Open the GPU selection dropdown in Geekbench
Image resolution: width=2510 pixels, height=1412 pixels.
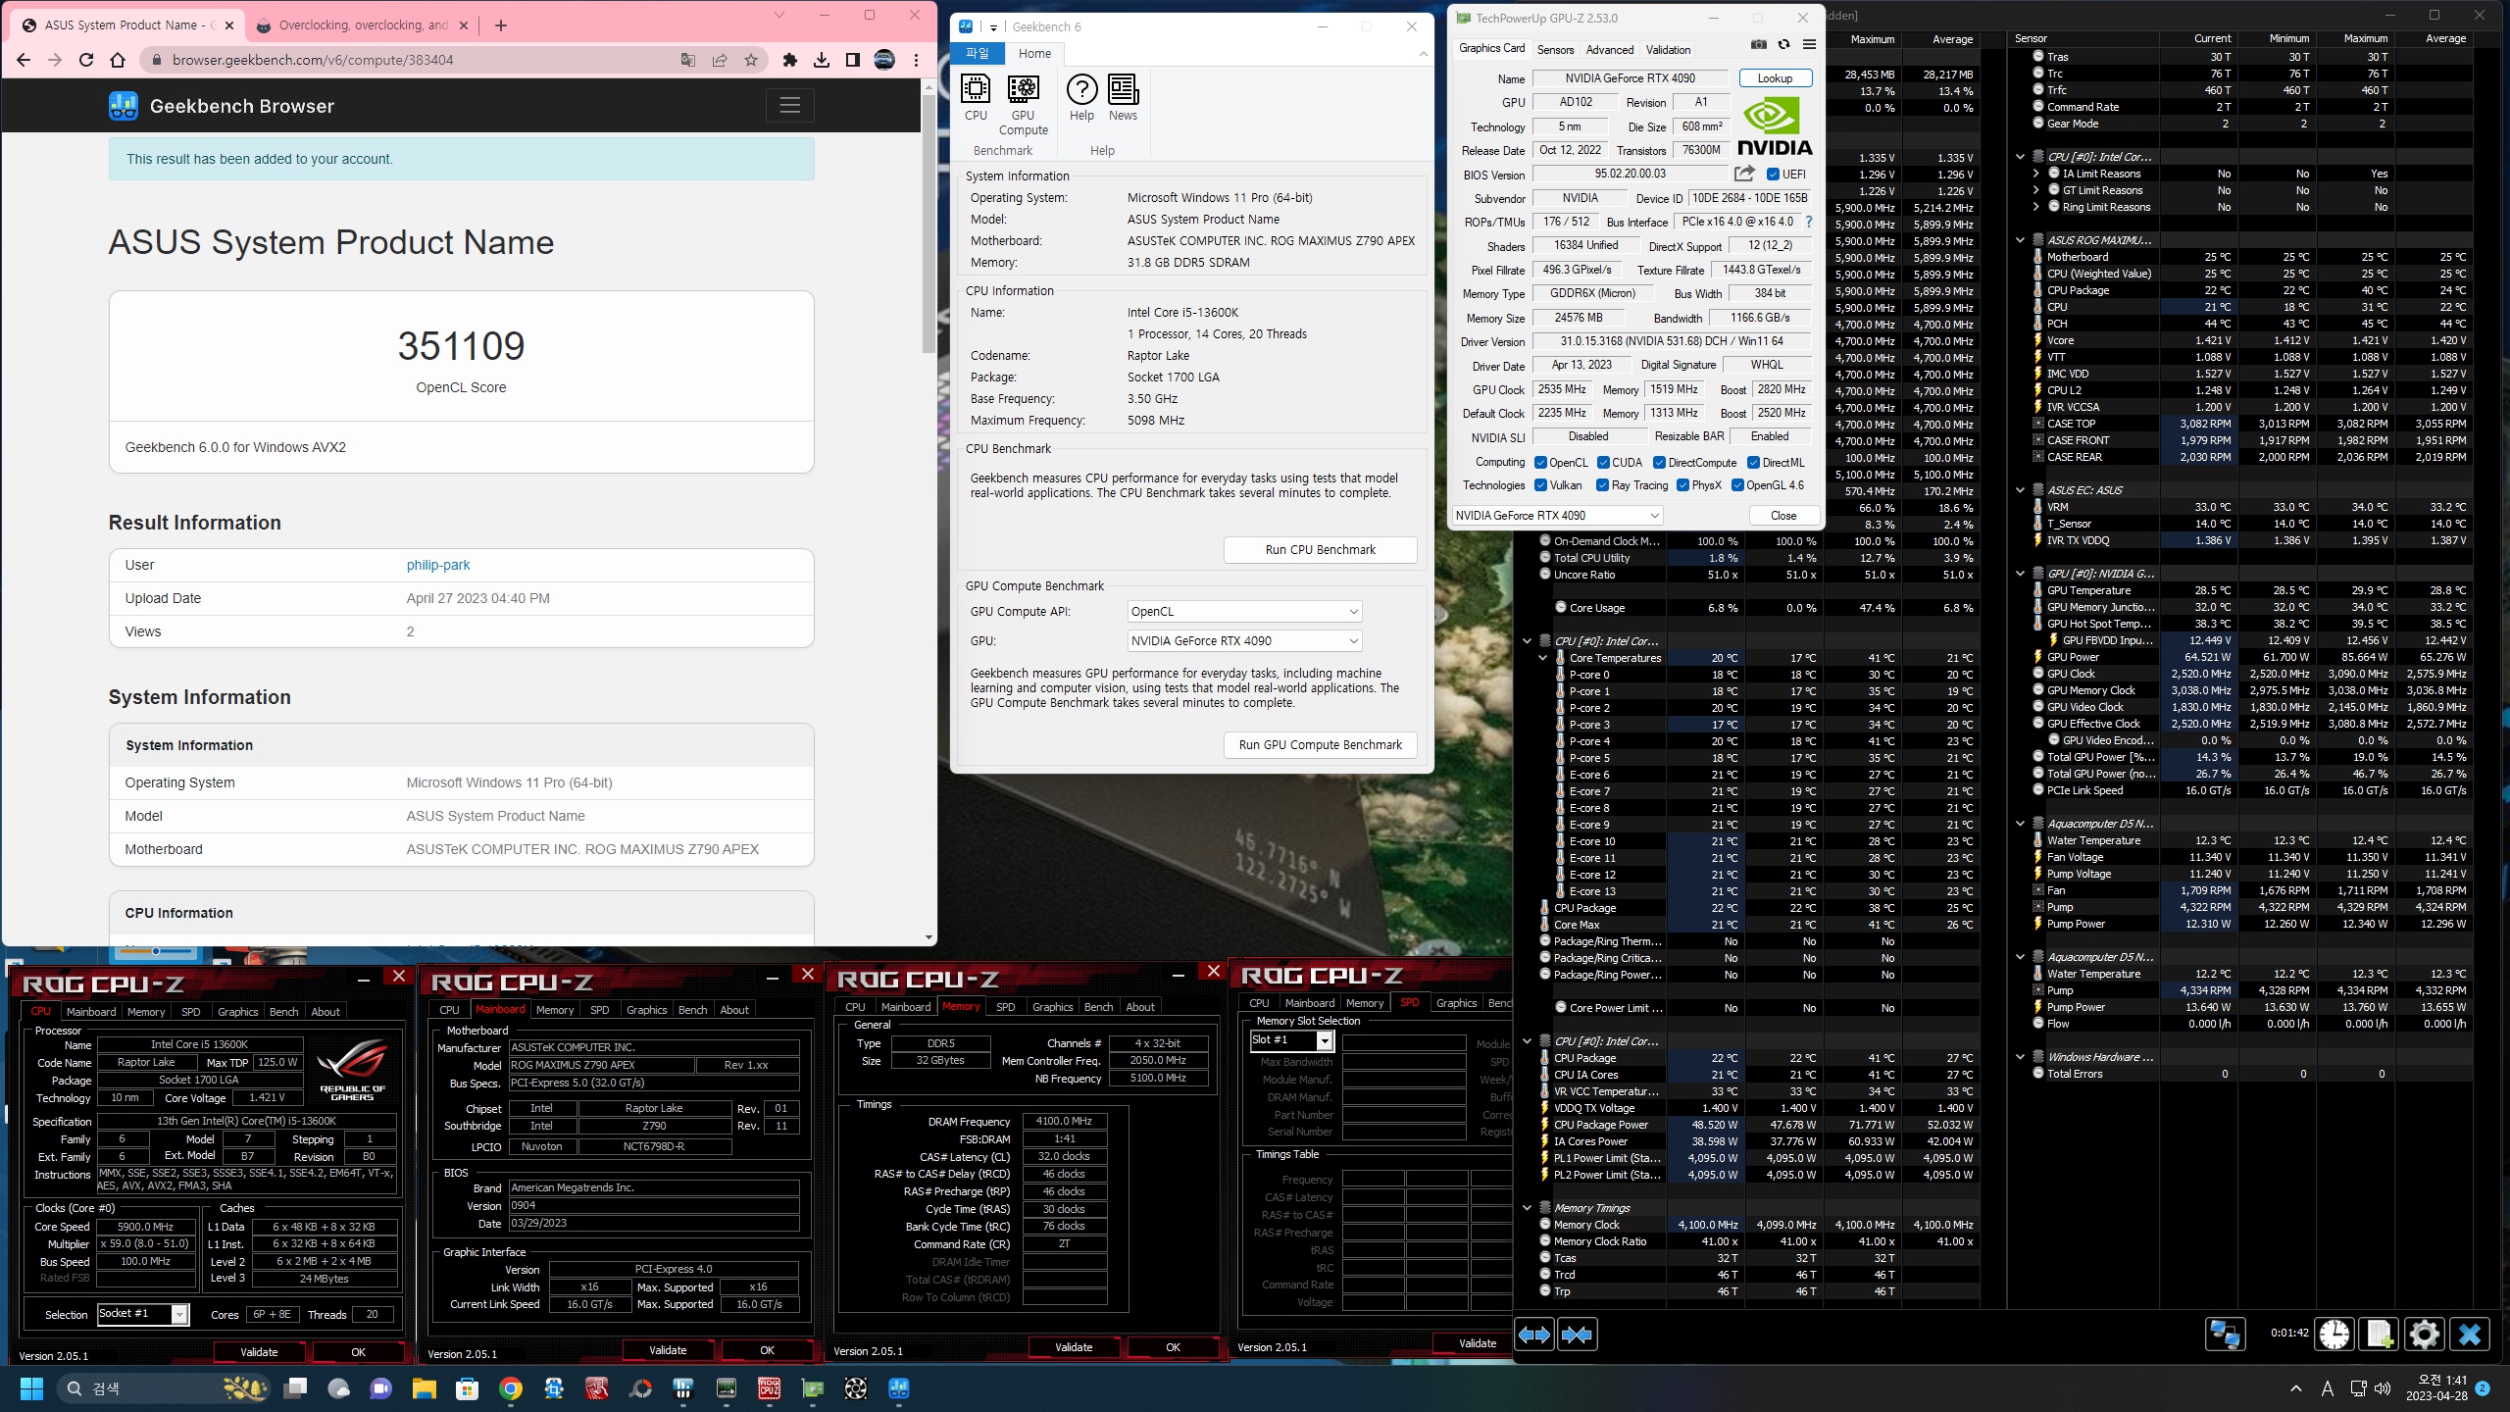coord(1244,640)
